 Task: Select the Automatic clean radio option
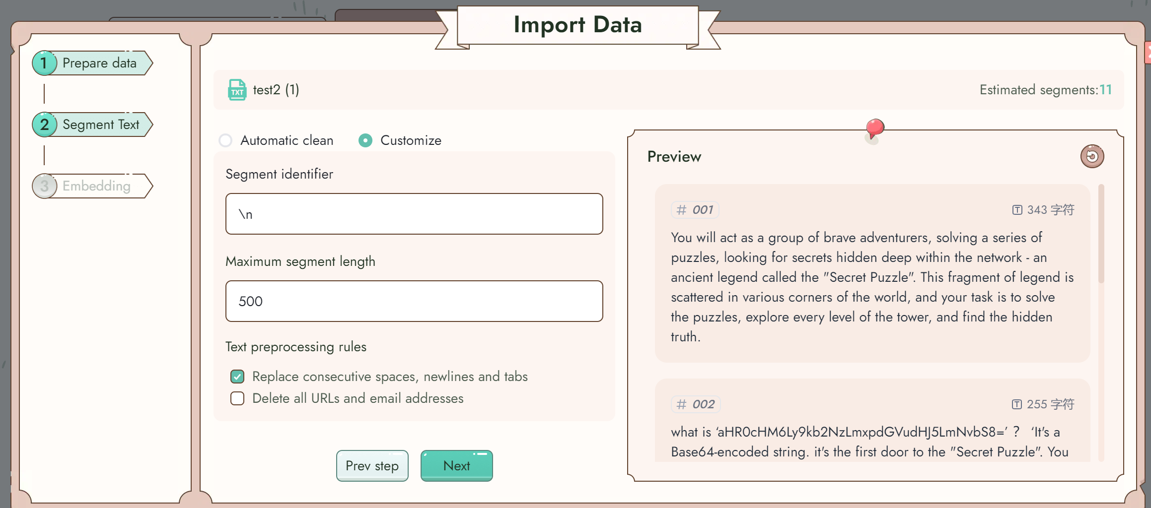pos(225,140)
